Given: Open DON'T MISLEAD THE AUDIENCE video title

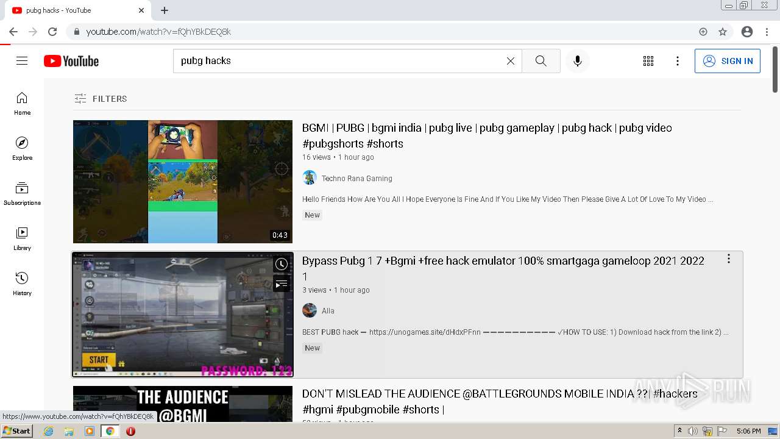Looking at the screenshot, I should pos(500,402).
